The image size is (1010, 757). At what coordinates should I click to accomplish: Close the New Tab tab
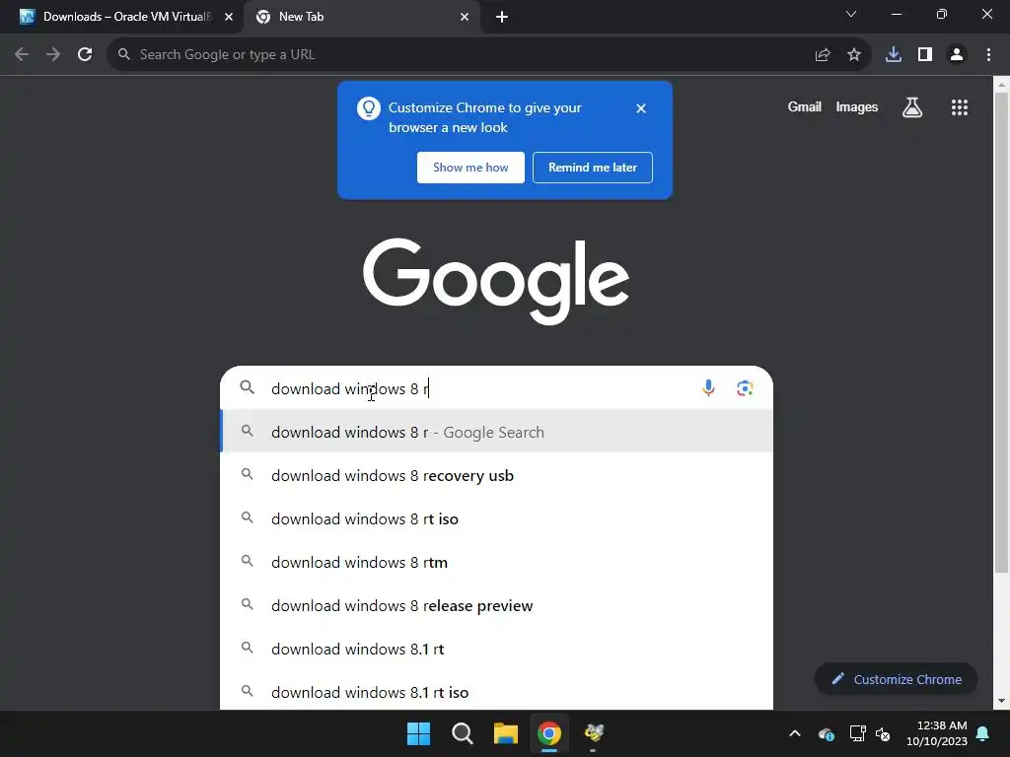click(465, 17)
